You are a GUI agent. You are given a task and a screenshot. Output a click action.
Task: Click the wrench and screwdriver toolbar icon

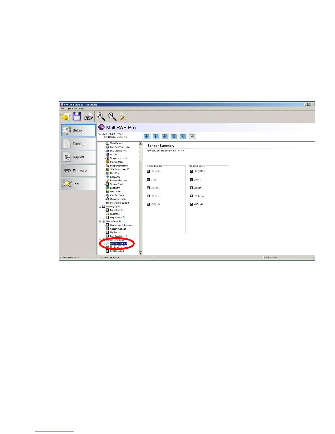(124, 116)
